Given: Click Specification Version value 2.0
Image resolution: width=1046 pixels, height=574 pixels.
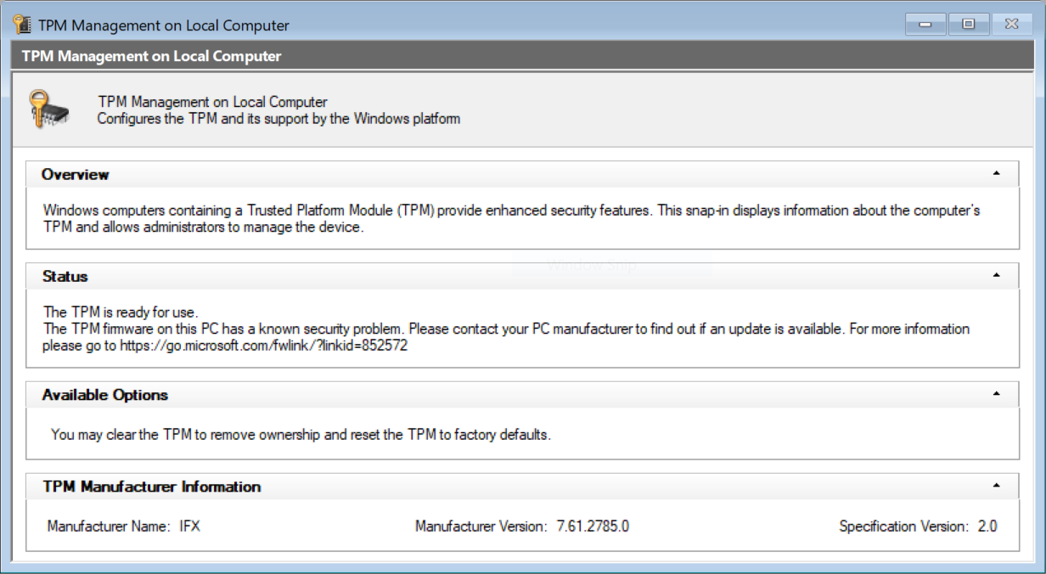Looking at the screenshot, I should (x=987, y=526).
